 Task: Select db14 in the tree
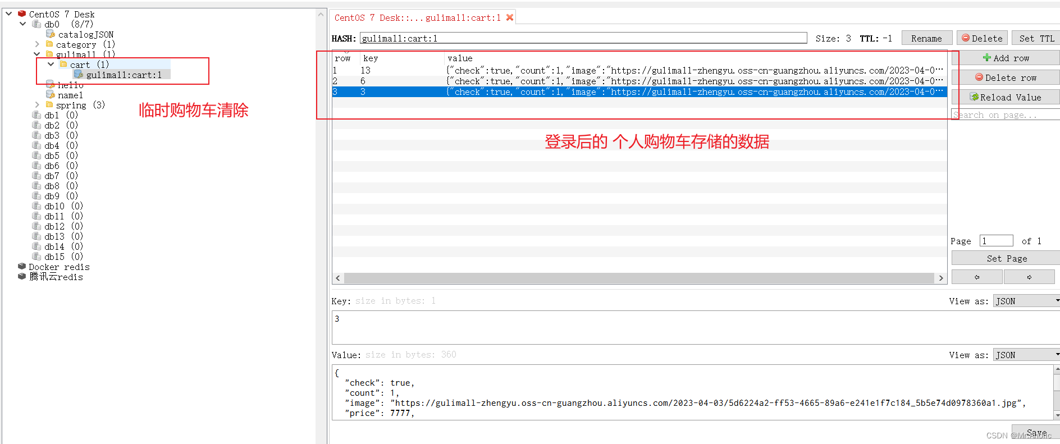[x=63, y=246]
